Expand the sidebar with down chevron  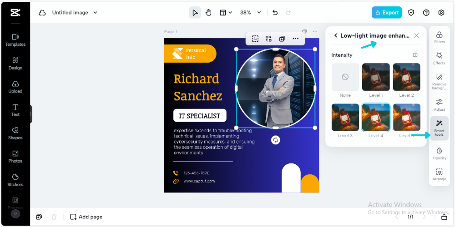click(x=15, y=214)
